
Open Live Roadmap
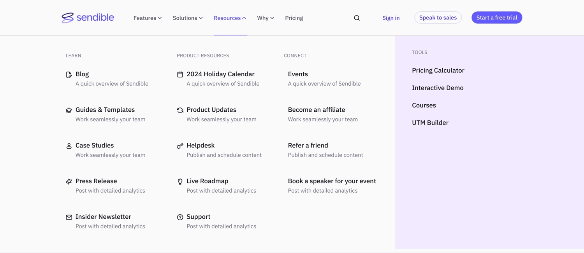(208, 181)
